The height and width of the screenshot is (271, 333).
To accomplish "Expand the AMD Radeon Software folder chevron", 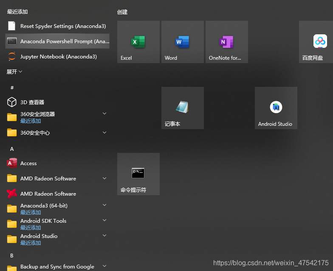I will pos(104,178).
